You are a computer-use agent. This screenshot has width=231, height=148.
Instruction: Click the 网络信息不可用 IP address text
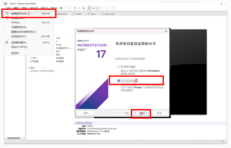click(x=94, y=134)
